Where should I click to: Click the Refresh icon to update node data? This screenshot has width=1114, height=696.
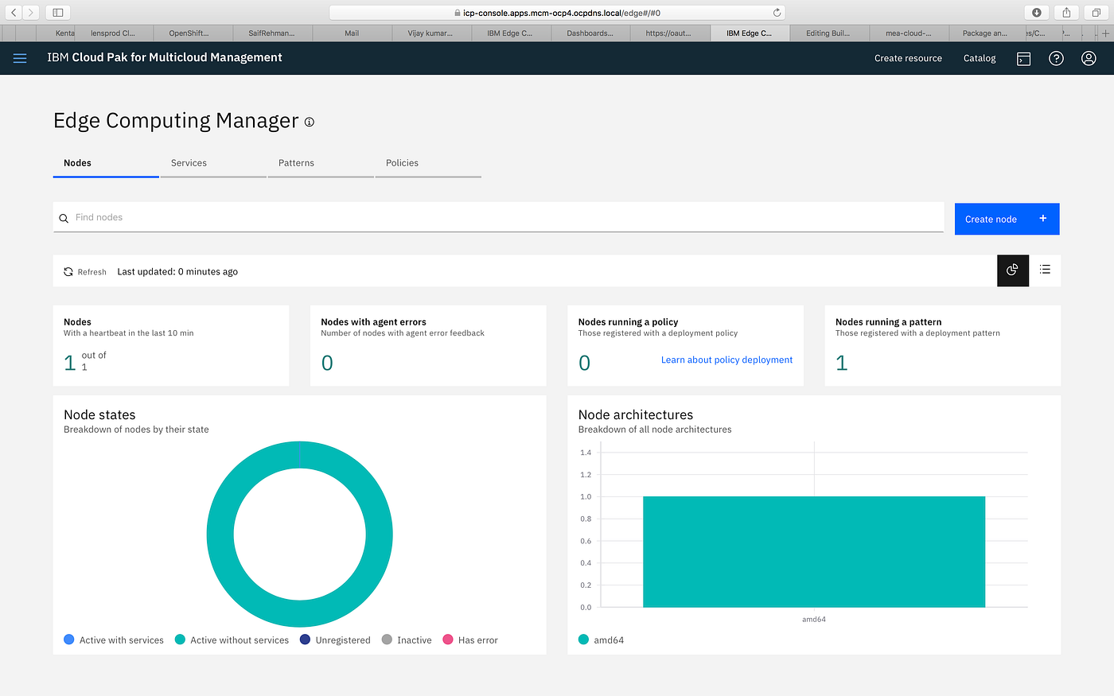click(68, 271)
